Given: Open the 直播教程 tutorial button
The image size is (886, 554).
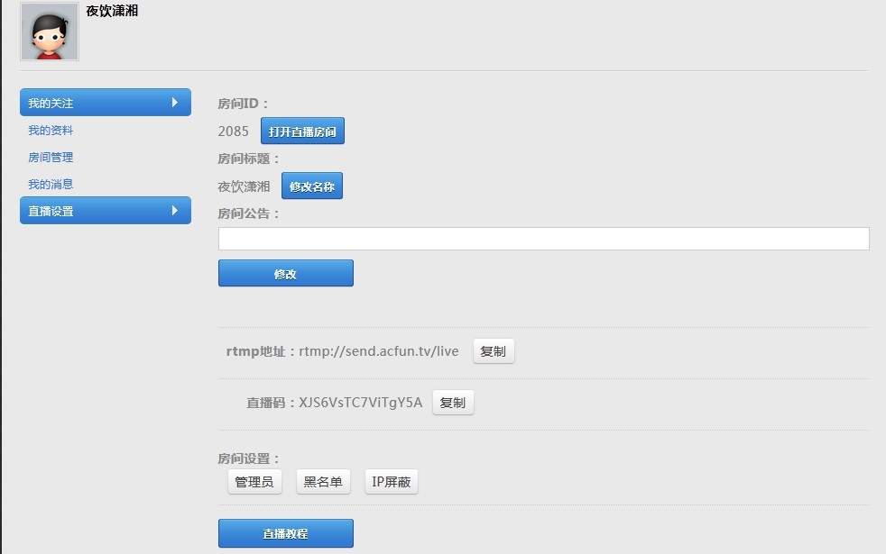Looking at the screenshot, I should (286, 533).
